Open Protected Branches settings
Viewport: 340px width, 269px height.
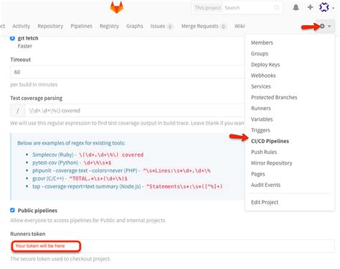pyautogui.click(x=274, y=97)
